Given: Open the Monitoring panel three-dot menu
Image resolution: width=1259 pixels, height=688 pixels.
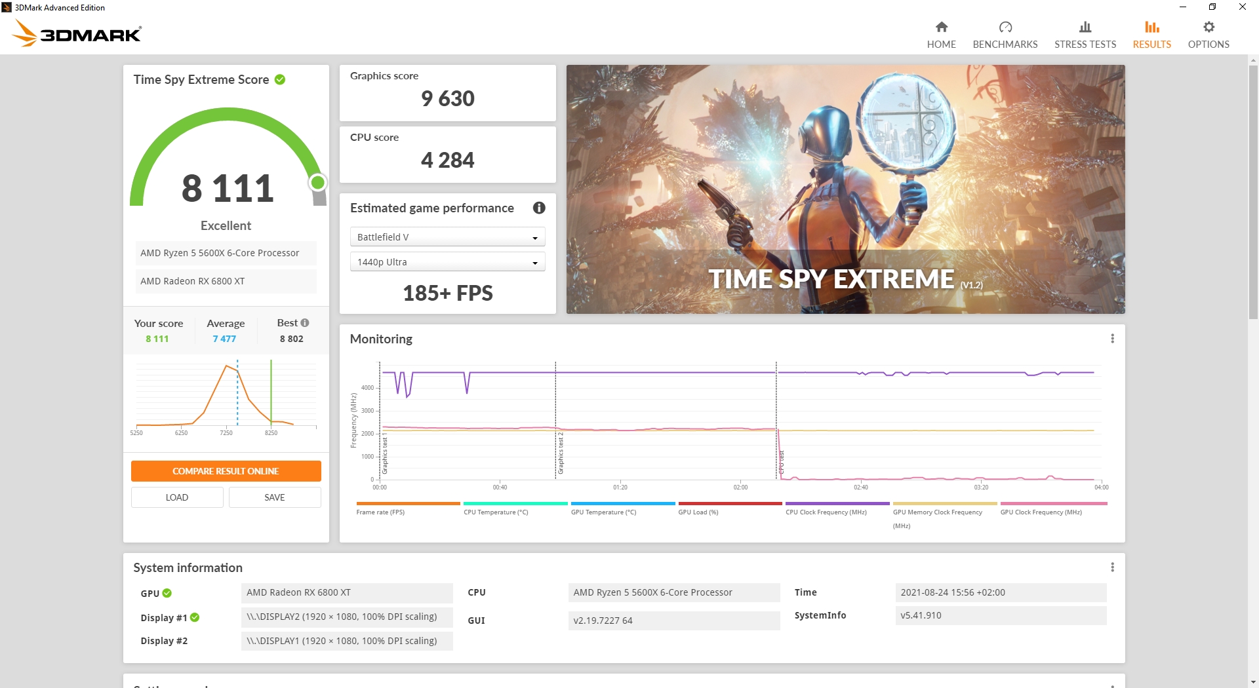Looking at the screenshot, I should [1112, 339].
